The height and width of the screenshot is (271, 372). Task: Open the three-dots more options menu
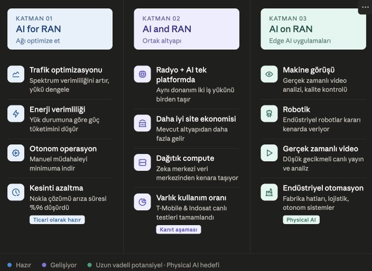tap(365, 7)
